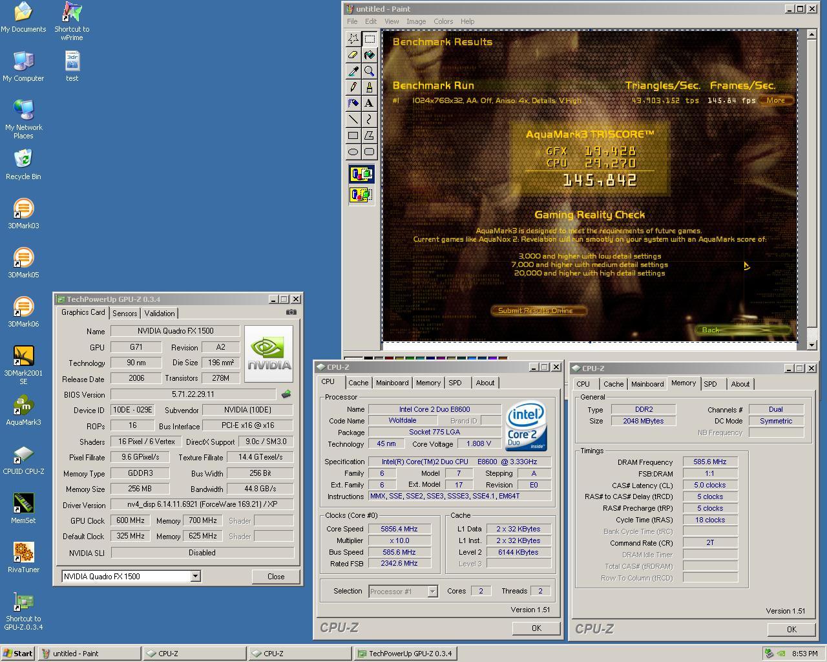Open the File menu in Paint
This screenshot has height=662, width=827.
click(352, 21)
